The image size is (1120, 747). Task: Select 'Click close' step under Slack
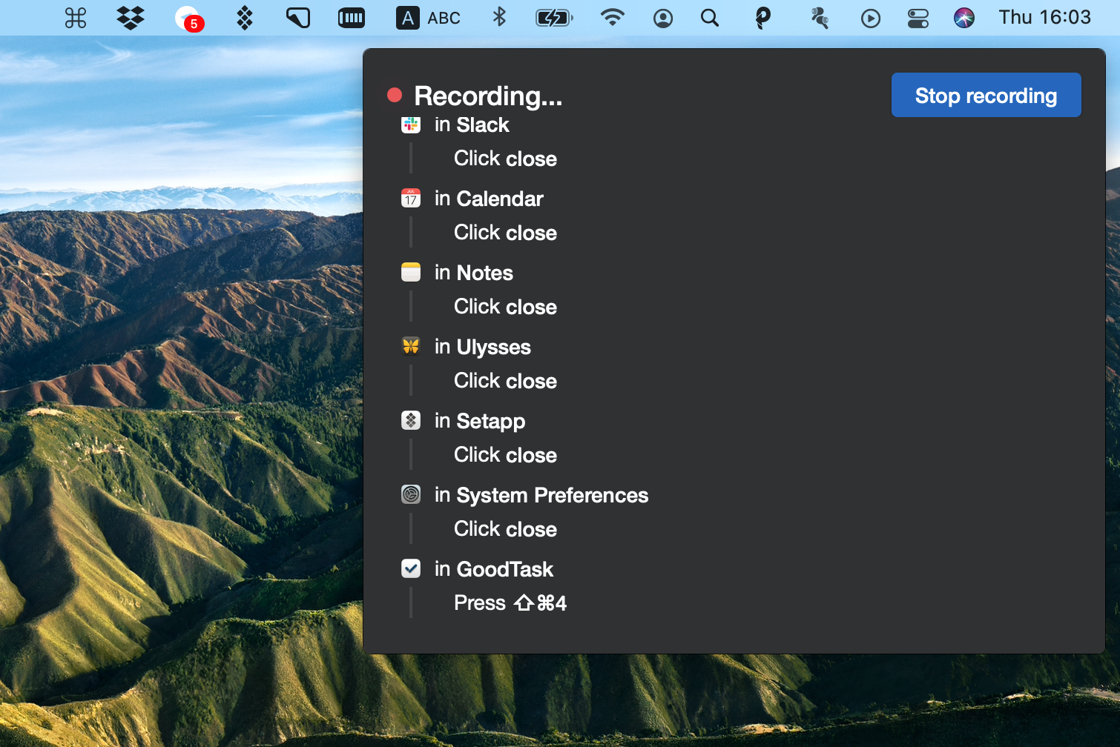tap(505, 159)
